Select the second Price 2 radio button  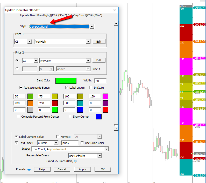17,69
